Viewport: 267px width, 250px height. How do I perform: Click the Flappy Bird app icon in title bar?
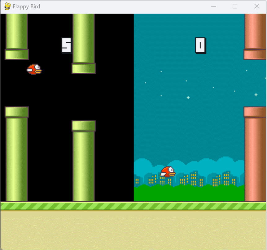pos(7,6)
